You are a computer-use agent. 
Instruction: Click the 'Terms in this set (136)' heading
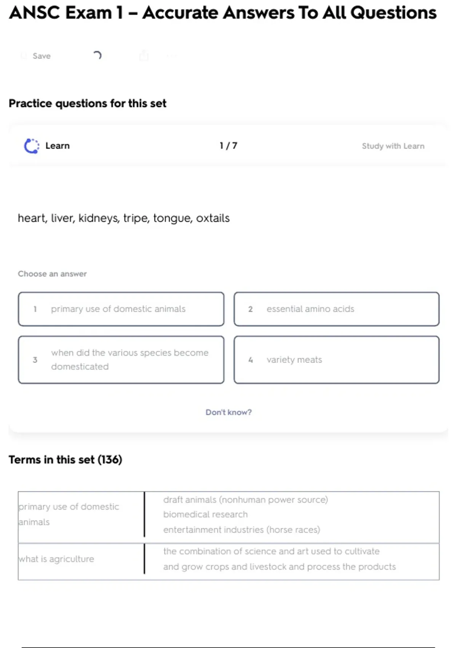(x=66, y=460)
